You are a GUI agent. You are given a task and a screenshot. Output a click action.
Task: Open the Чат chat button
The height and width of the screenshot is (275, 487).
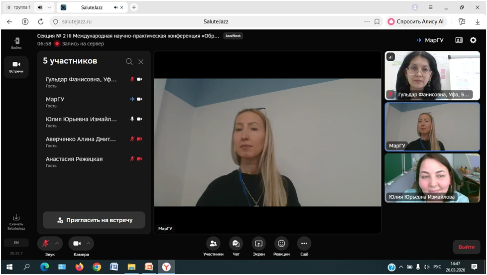[x=236, y=244]
